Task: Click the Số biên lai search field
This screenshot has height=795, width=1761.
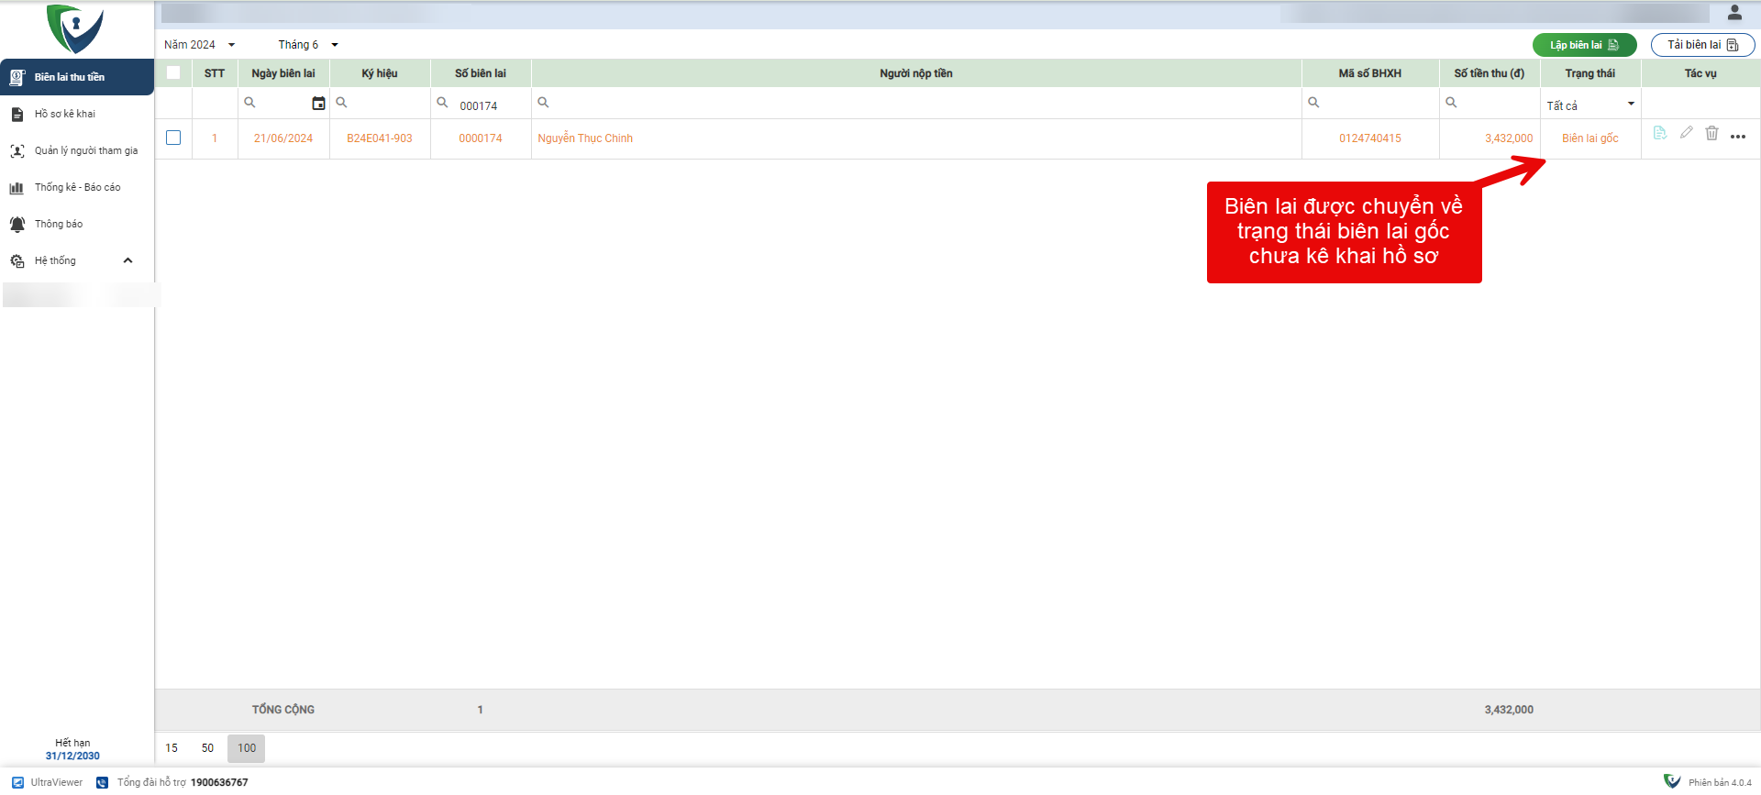Action: tap(491, 105)
